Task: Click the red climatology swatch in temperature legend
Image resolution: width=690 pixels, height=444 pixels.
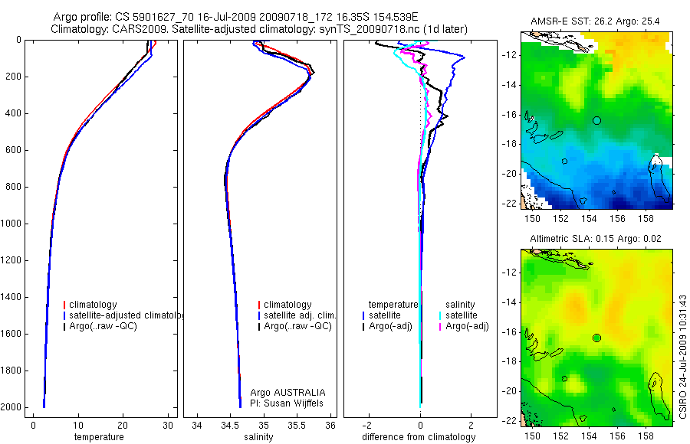Action: point(64,305)
